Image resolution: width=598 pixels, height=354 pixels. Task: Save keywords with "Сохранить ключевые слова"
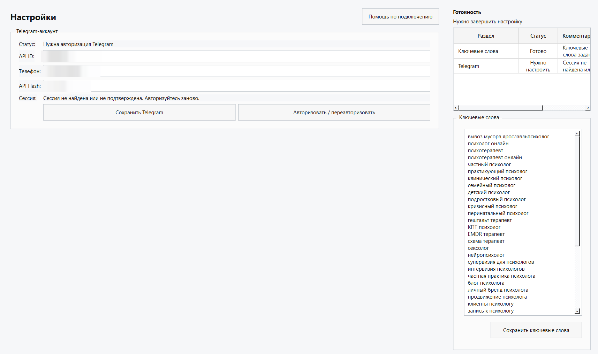tap(536, 330)
